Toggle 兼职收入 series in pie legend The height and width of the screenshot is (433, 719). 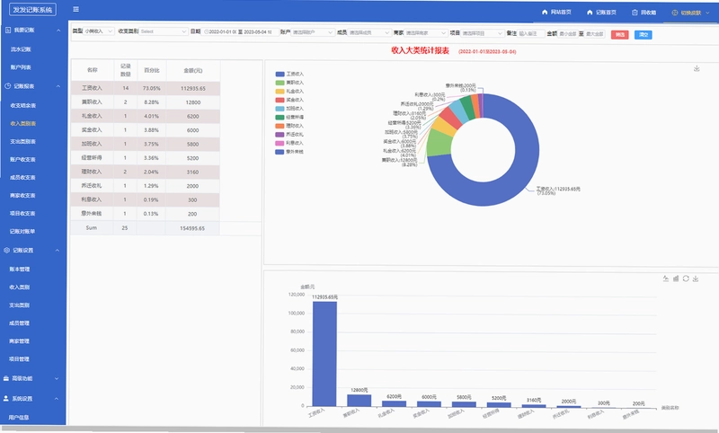pyautogui.click(x=289, y=83)
